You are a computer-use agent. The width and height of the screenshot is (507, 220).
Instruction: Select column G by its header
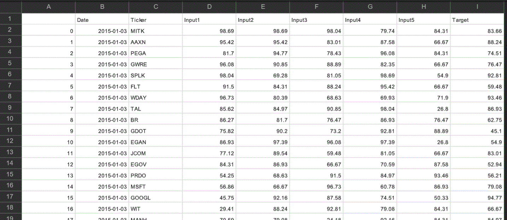coord(370,7)
